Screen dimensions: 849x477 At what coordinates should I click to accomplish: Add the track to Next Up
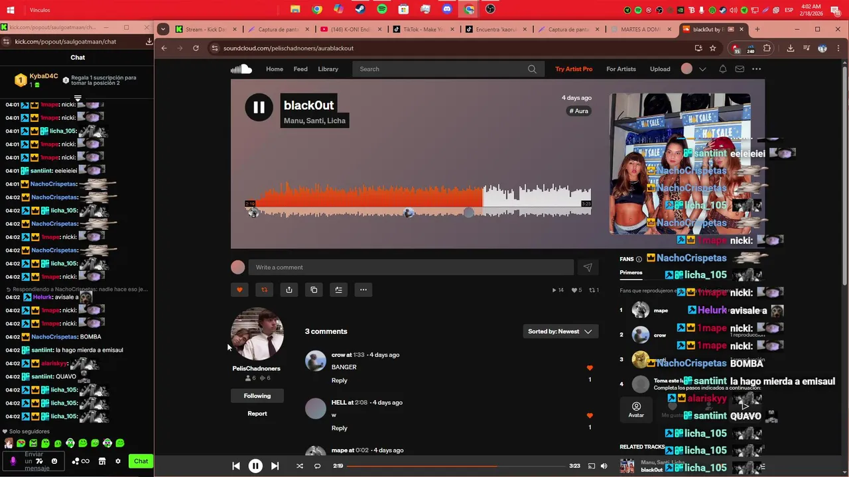pos(338,290)
